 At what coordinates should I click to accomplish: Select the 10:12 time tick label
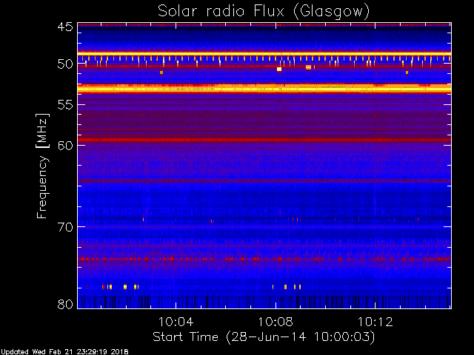(x=375, y=322)
